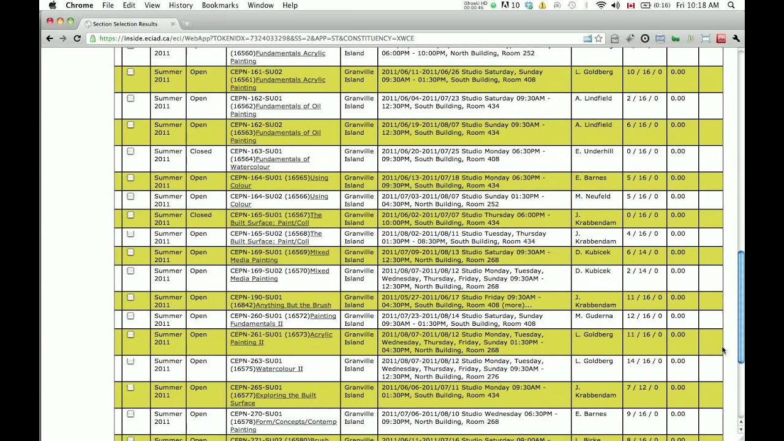
Task: Open the TAG extension icon
Action: pos(614,39)
